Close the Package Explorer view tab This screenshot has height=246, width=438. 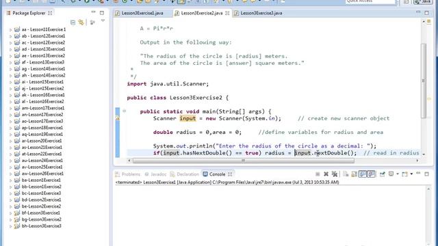(50, 13)
